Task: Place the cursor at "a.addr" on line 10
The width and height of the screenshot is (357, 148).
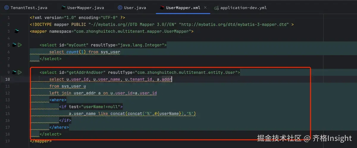Action: pos(164,79)
